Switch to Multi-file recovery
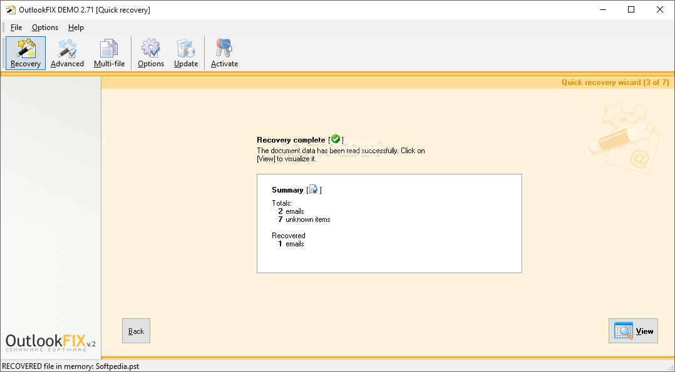The width and height of the screenshot is (675, 372). (x=110, y=53)
